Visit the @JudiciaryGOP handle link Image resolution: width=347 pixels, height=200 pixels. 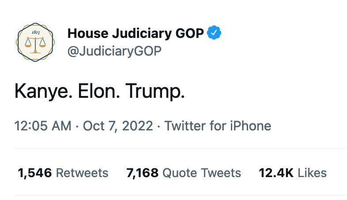pos(114,51)
